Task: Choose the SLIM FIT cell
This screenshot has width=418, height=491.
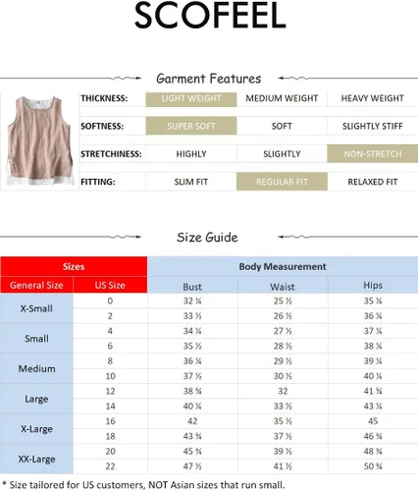Action: click(x=191, y=182)
